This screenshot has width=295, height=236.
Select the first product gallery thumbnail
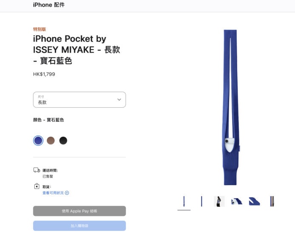pyautogui.click(x=184, y=201)
